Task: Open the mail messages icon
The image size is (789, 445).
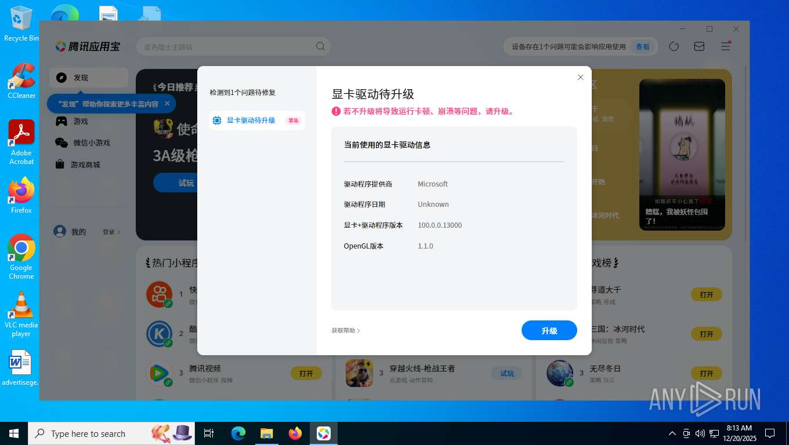Action: point(699,46)
